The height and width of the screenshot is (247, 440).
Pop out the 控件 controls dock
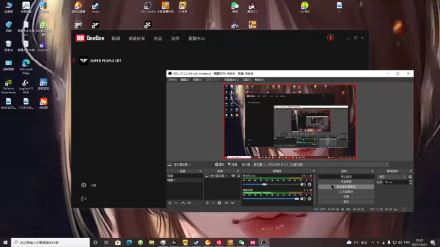[x=372, y=171]
